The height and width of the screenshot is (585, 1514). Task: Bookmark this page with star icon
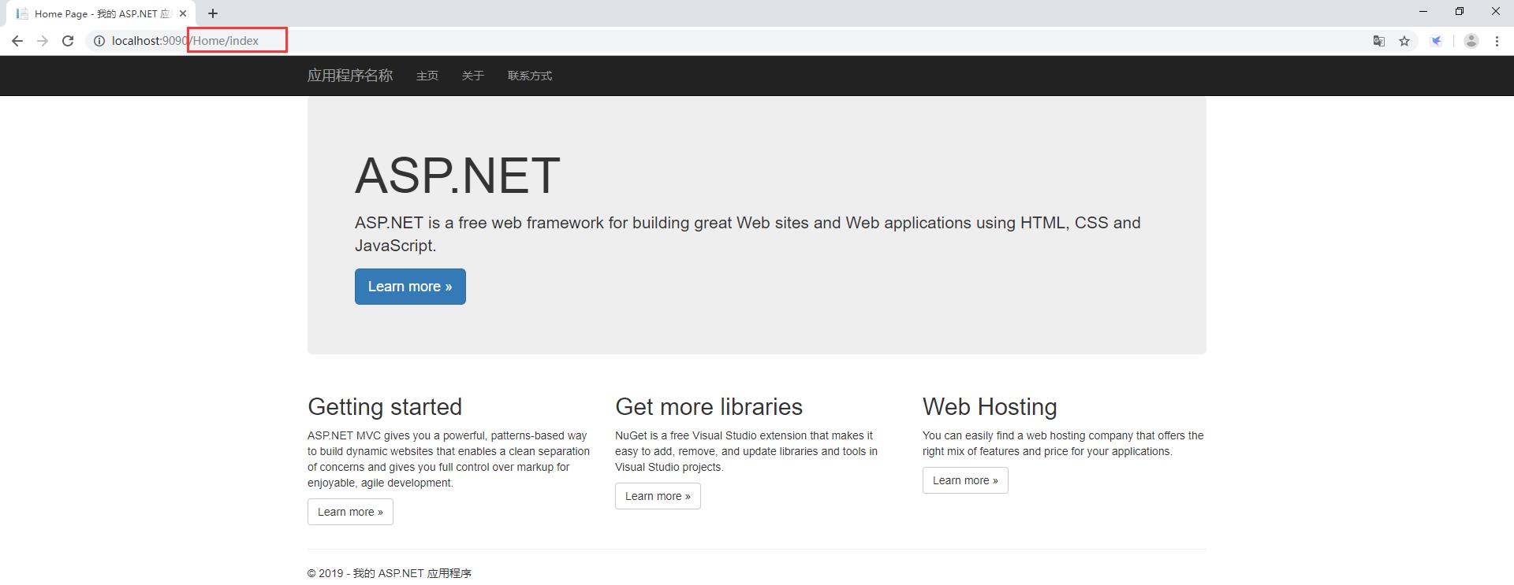tap(1404, 41)
